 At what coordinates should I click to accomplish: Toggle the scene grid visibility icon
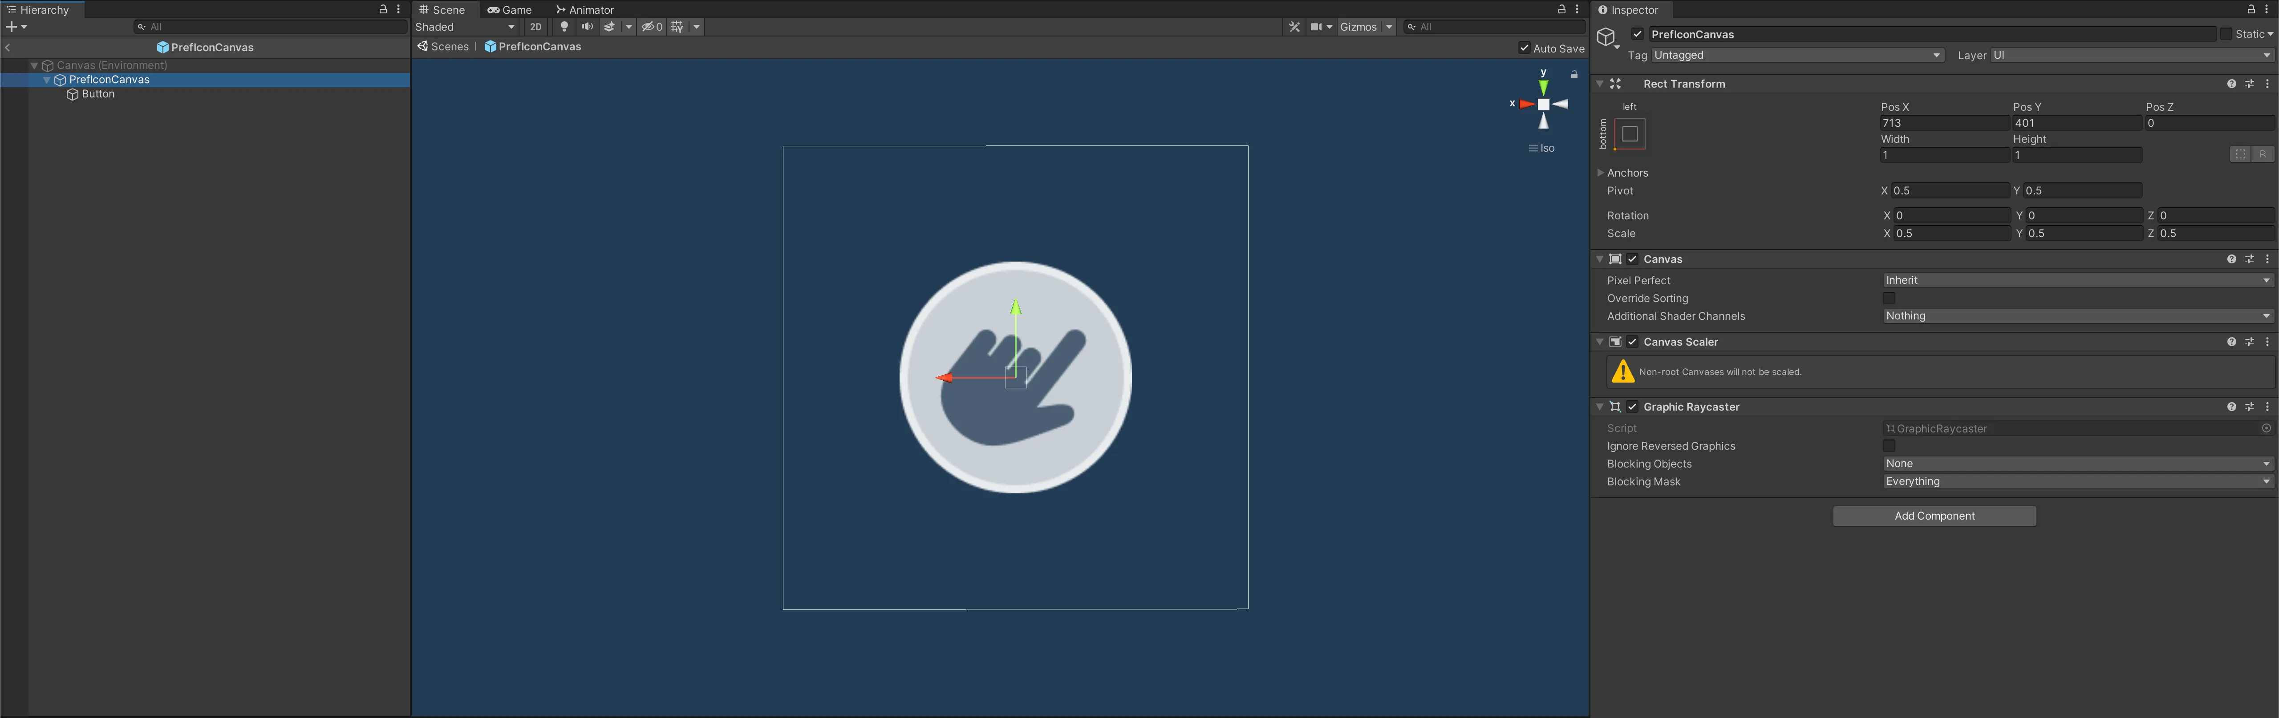pyautogui.click(x=677, y=27)
